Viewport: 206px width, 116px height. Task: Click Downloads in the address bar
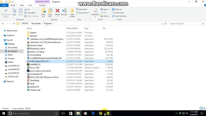36,24
